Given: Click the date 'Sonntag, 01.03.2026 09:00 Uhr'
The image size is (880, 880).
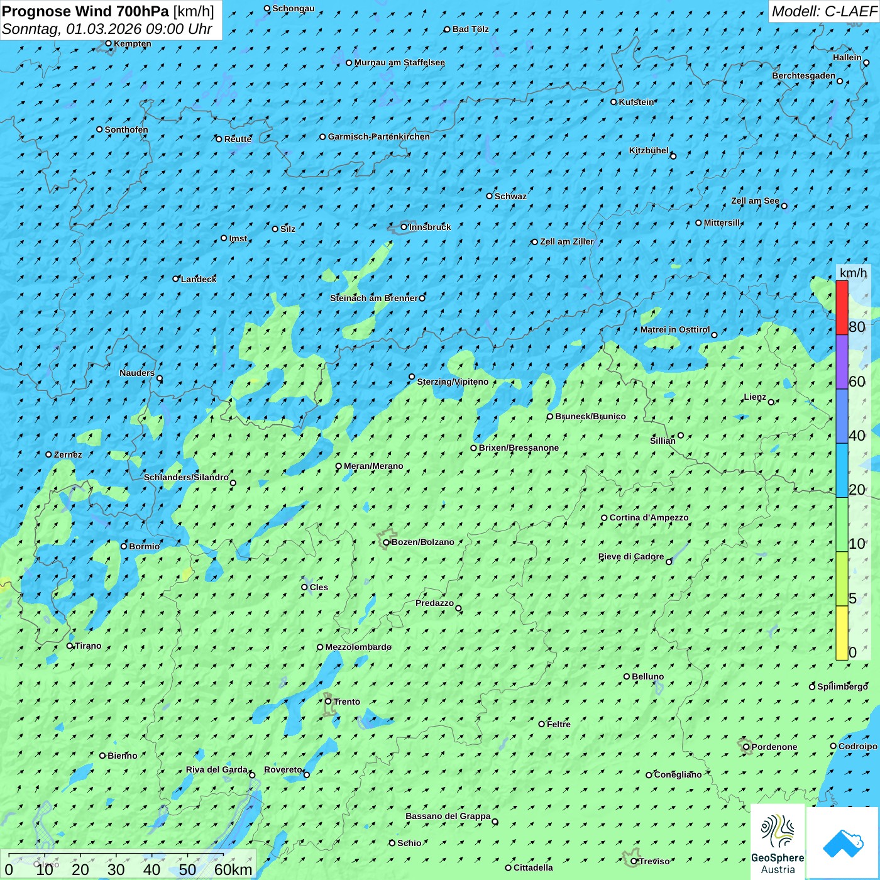Looking at the screenshot, I should [x=107, y=29].
